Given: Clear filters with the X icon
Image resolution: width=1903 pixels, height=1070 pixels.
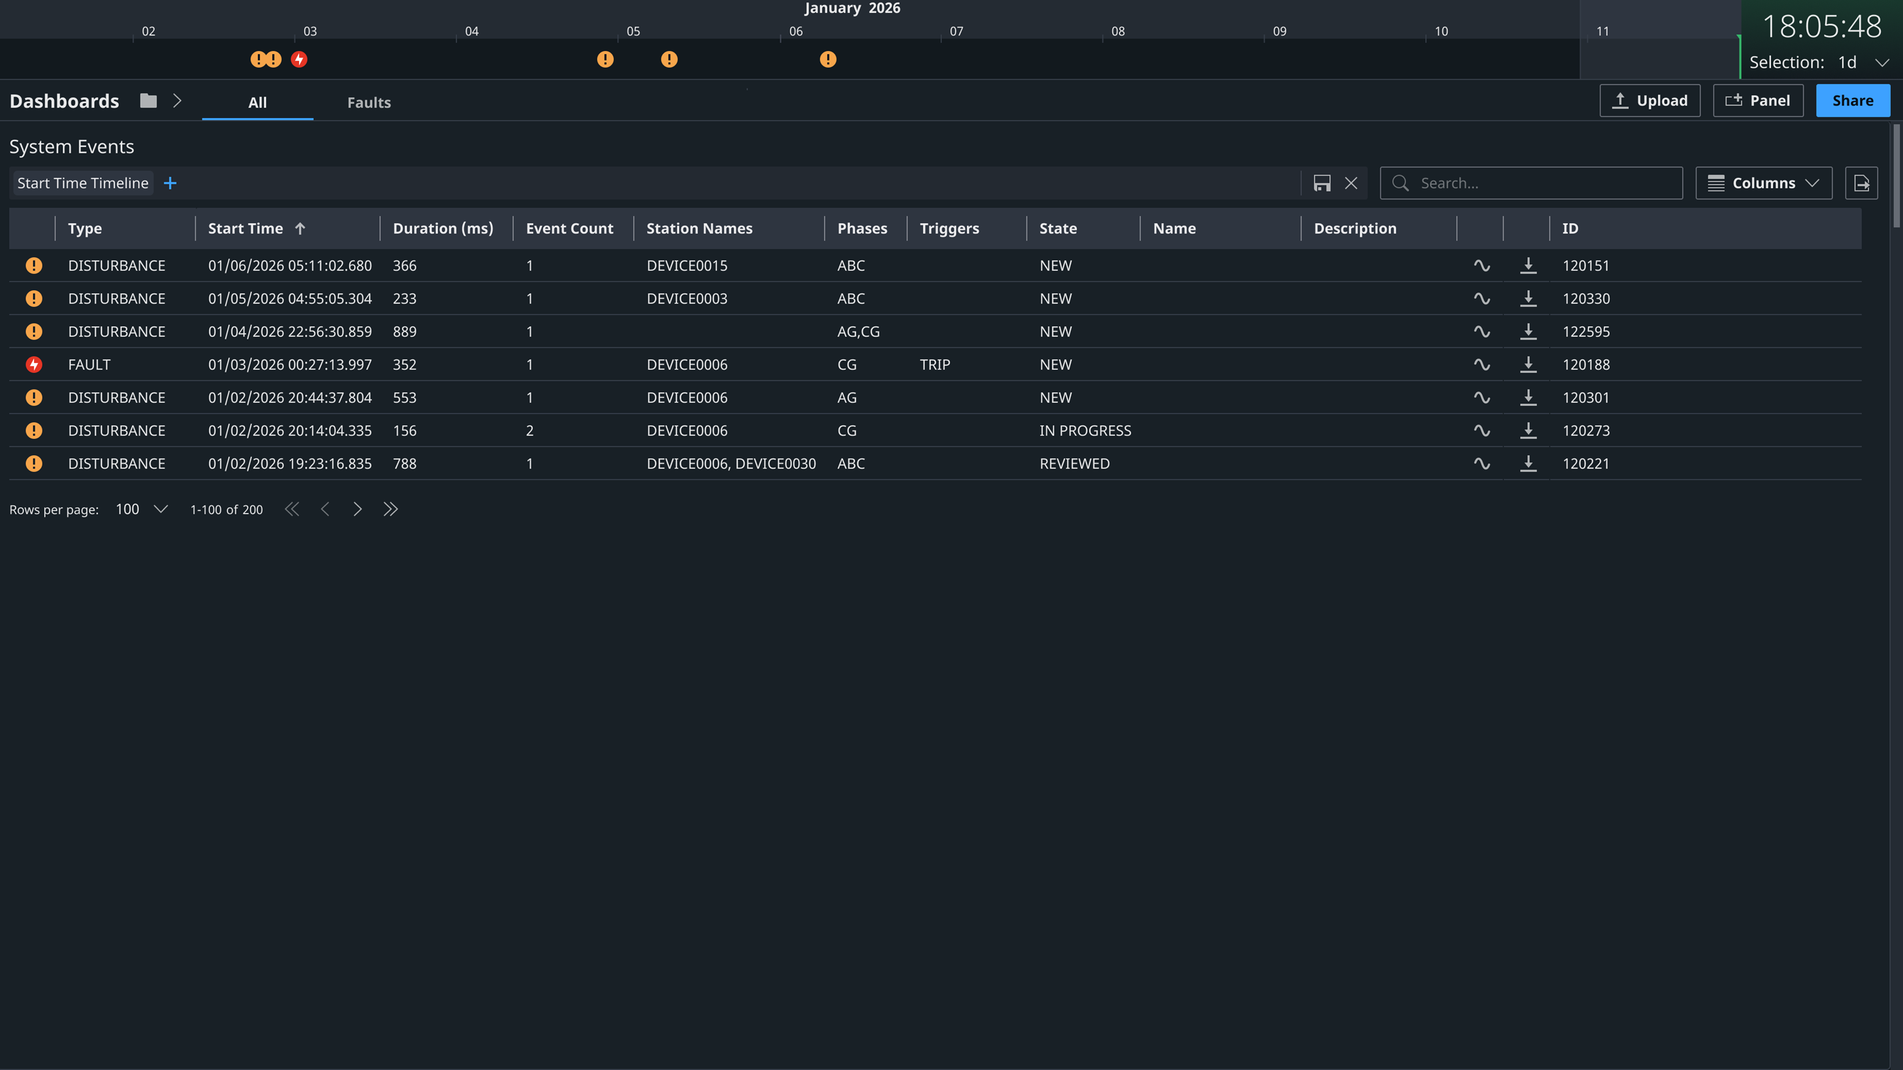Looking at the screenshot, I should click(1351, 183).
